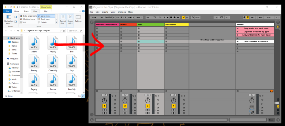Toggle the yellow Automation Arm button

(183, 18)
